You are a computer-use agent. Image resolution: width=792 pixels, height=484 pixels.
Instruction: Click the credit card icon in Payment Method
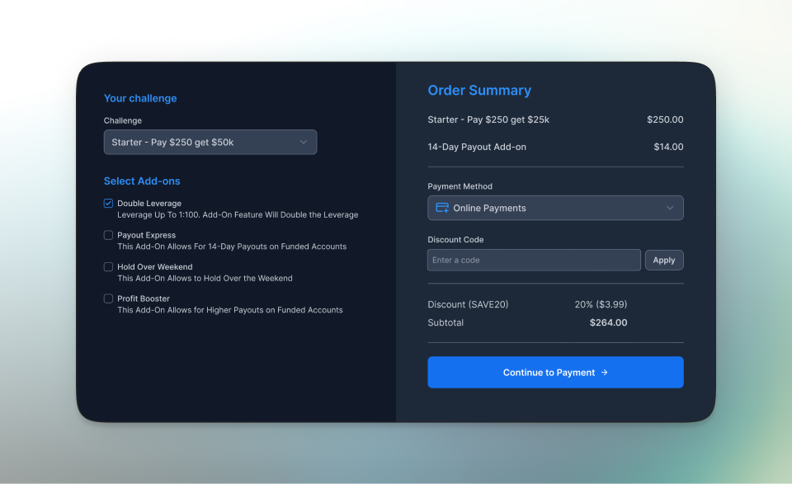(x=442, y=208)
